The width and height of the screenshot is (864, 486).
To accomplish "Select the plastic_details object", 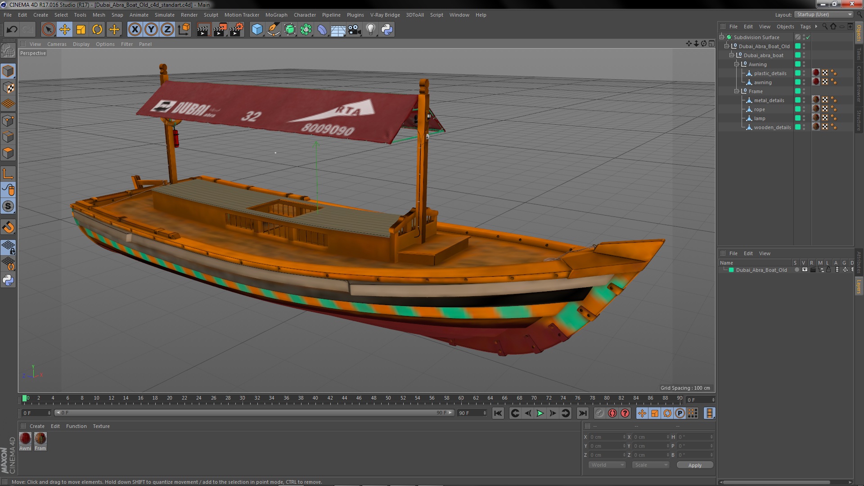I will pos(770,73).
